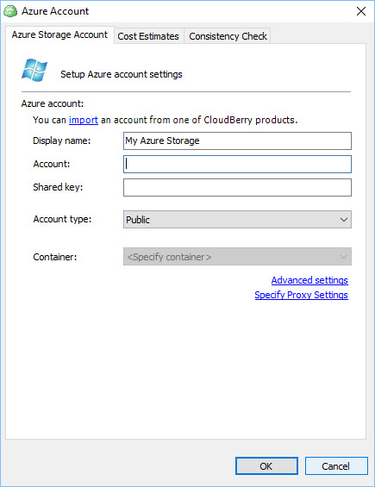
Task: Open the Cost Estimates tab
Action: 148,36
